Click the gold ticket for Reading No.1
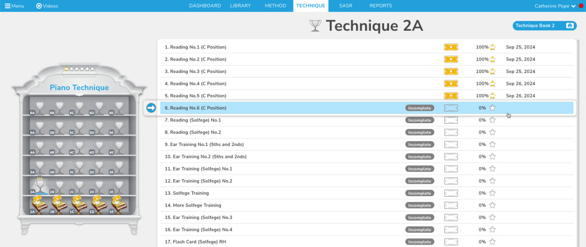The image size is (586, 247). pyautogui.click(x=451, y=47)
